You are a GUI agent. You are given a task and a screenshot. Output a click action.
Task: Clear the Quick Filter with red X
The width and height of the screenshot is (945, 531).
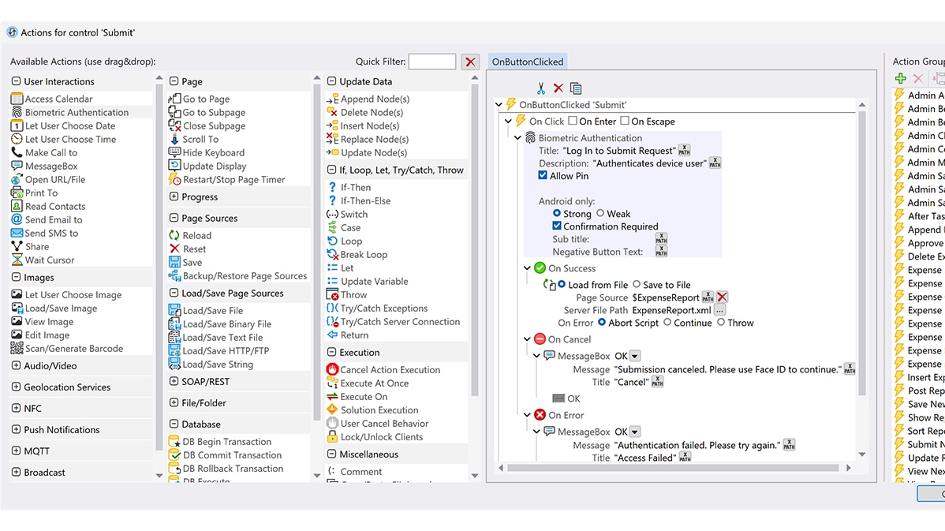click(x=470, y=62)
